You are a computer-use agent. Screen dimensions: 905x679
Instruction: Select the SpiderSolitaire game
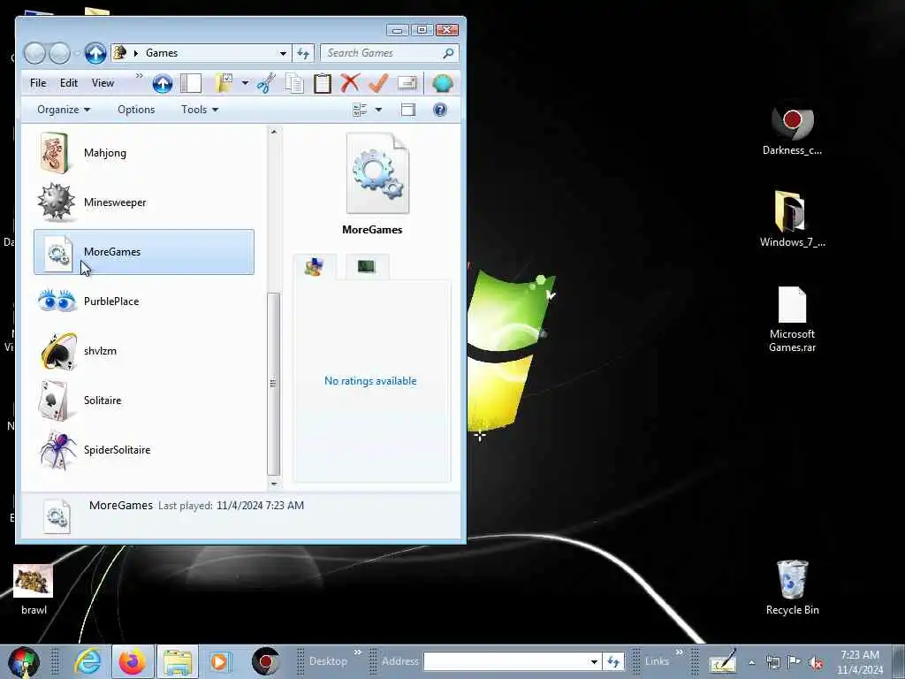click(144, 450)
